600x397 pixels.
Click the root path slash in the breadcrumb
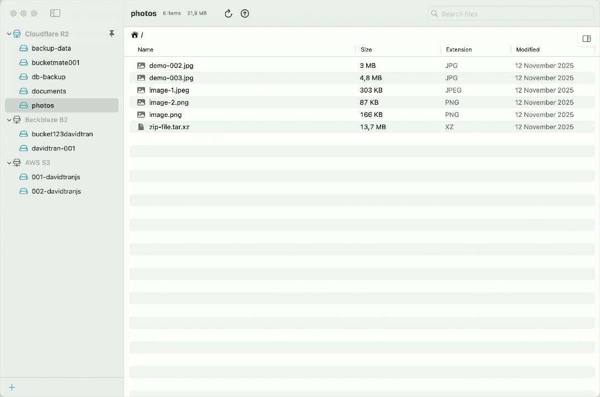[x=142, y=34]
